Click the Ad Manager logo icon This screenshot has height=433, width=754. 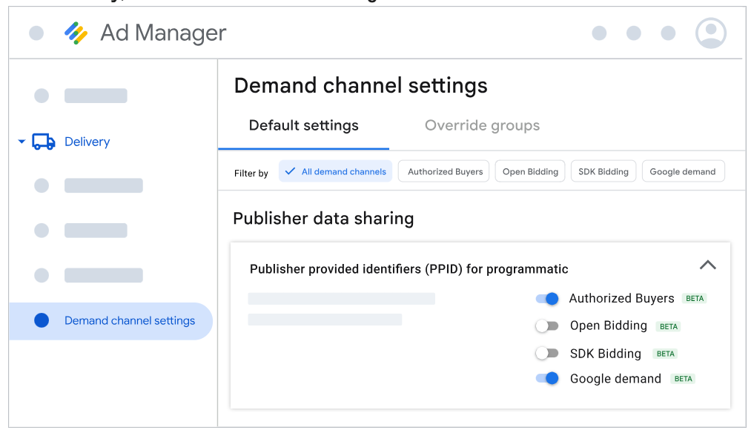click(x=76, y=33)
